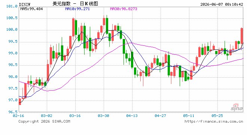Image resolution: width=247 pixels, height=135 pixels.
Task: Click the chart title 美元指数 - 日K线图
Action: pos(75,4)
